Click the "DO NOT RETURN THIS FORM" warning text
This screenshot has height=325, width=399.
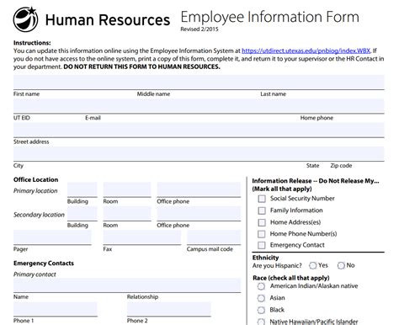pyautogui.click(x=141, y=67)
